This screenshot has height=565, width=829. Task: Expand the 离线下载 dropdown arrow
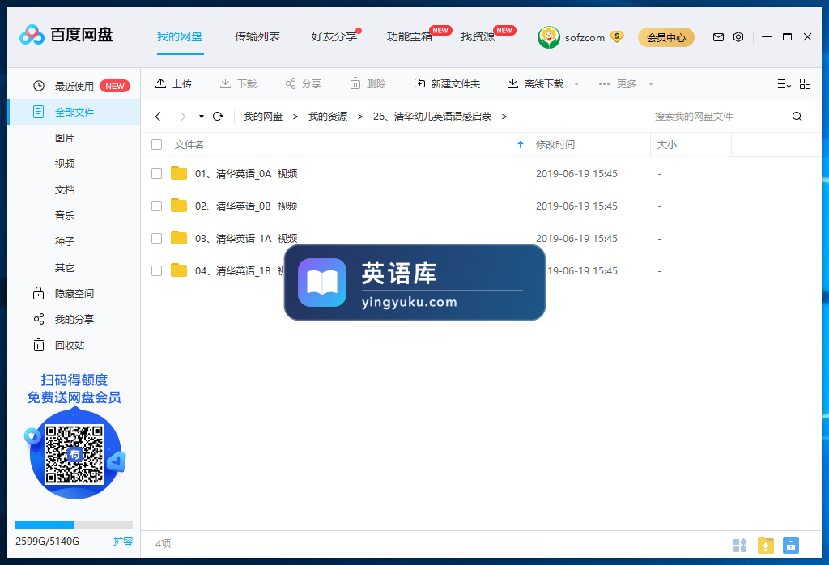tap(576, 84)
